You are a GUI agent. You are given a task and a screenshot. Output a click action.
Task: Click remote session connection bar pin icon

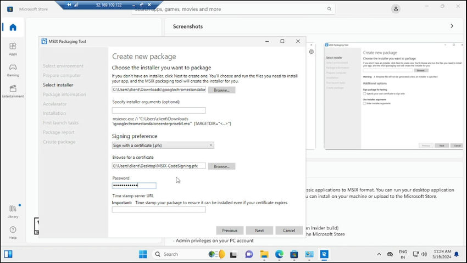(69, 5)
